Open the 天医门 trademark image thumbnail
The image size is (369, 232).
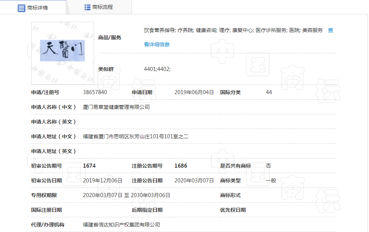click(62, 51)
